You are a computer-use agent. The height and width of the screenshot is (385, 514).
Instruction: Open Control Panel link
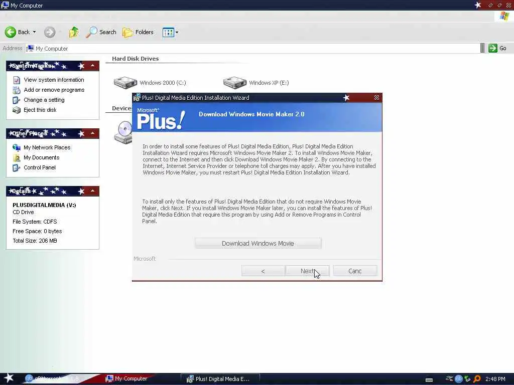(40, 167)
